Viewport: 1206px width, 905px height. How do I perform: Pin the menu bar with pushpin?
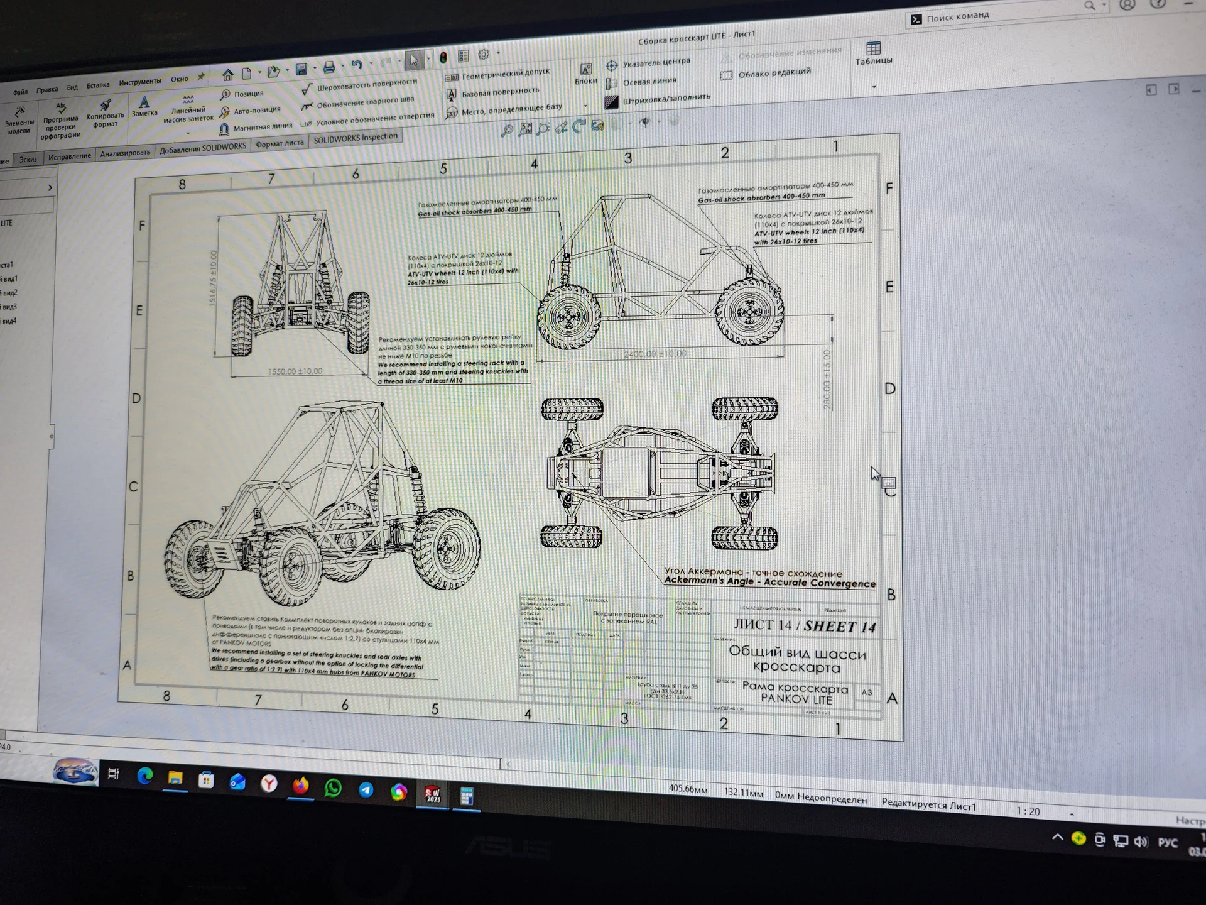click(201, 77)
